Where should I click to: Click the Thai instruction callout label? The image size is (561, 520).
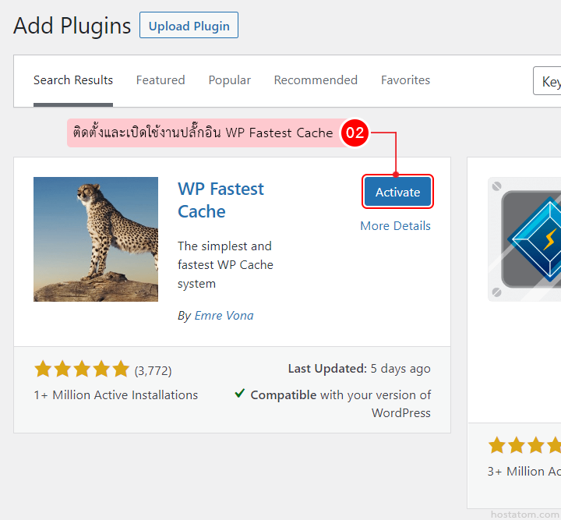[203, 133]
